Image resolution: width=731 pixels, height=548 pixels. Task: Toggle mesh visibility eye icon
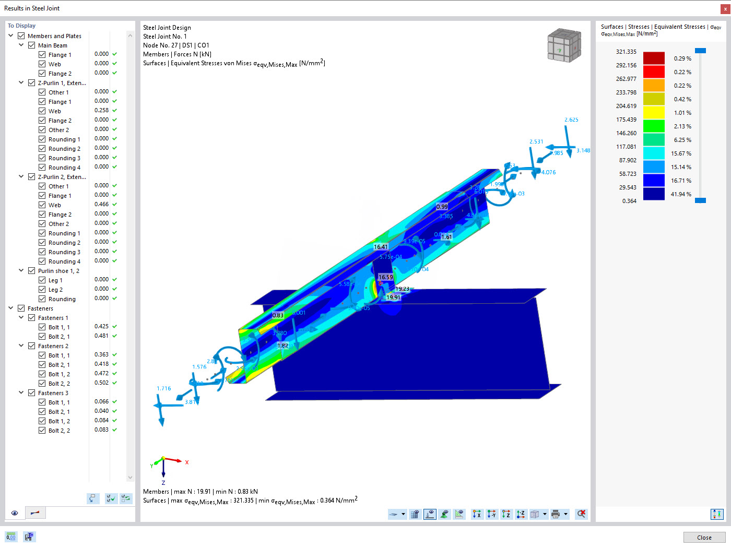coord(415,514)
